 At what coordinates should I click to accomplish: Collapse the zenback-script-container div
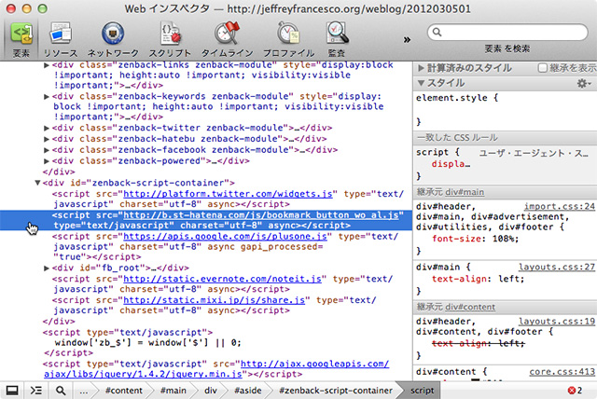point(37,183)
